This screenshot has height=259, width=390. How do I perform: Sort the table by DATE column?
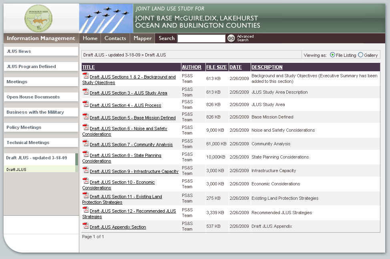[x=235, y=67]
